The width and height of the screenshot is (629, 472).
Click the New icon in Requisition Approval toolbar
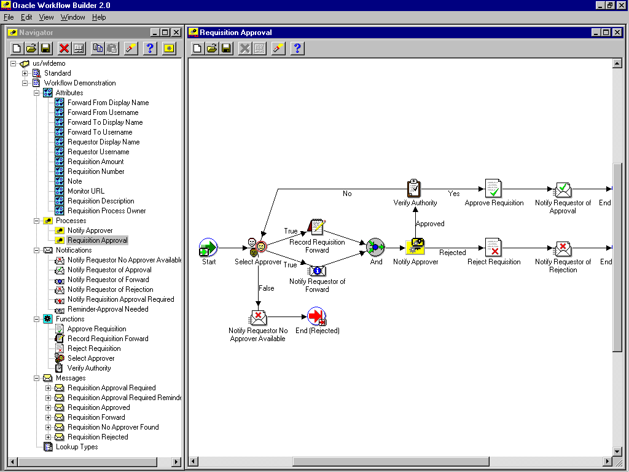coord(197,49)
